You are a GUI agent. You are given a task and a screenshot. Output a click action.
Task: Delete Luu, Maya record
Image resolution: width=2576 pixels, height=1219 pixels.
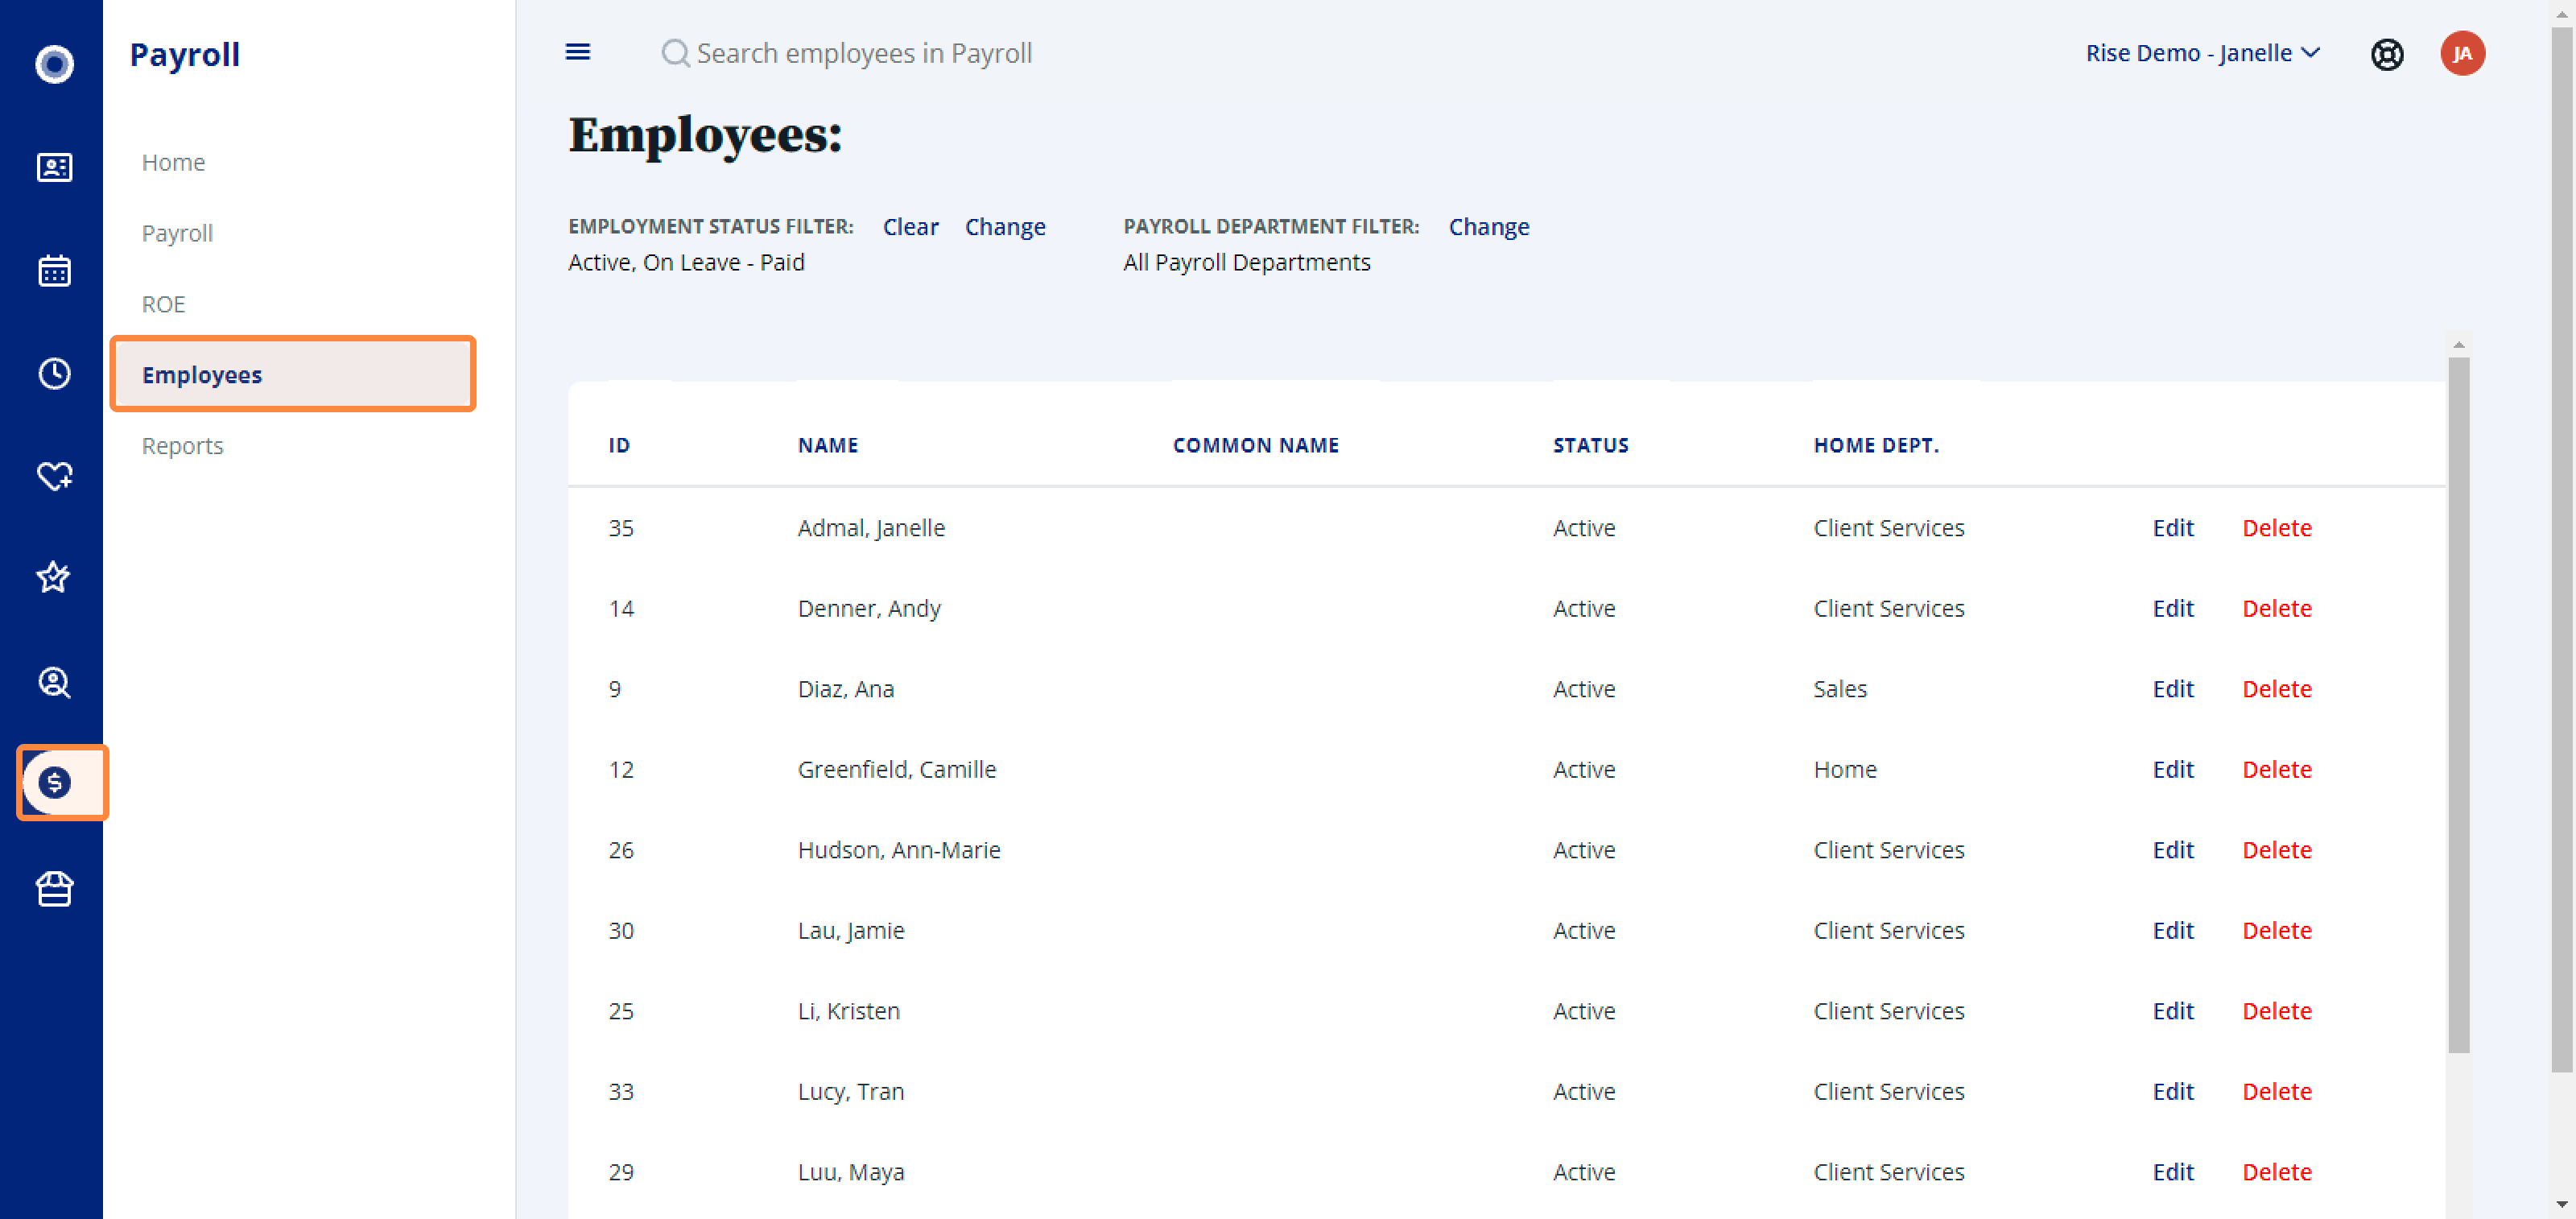(x=2276, y=1172)
